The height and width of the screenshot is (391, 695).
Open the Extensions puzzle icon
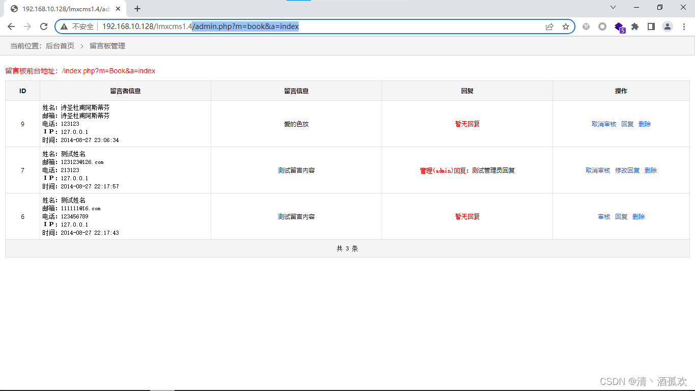pyautogui.click(x=634, y=26)
